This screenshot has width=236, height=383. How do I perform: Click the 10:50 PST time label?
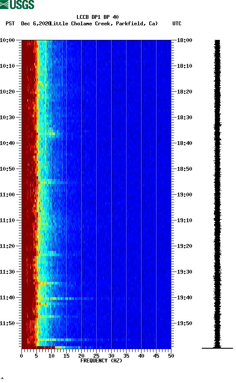[x=7, y=169]
